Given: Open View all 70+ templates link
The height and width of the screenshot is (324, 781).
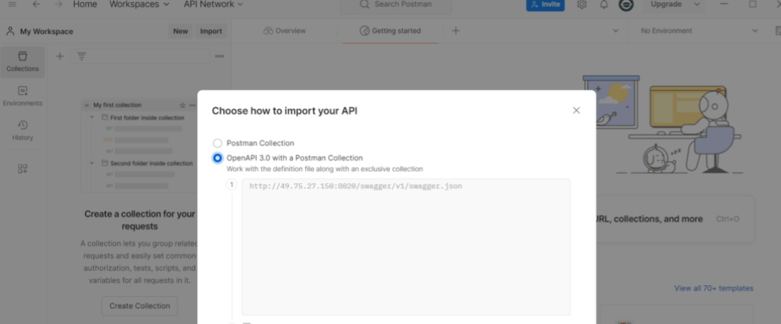Looking at the screenshot, I should pos(713,288).
